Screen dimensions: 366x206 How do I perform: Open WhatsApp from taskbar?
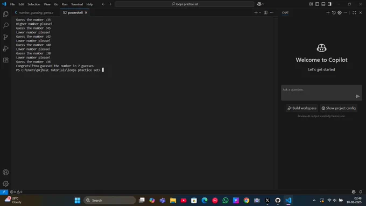click(x=226, y=201)
